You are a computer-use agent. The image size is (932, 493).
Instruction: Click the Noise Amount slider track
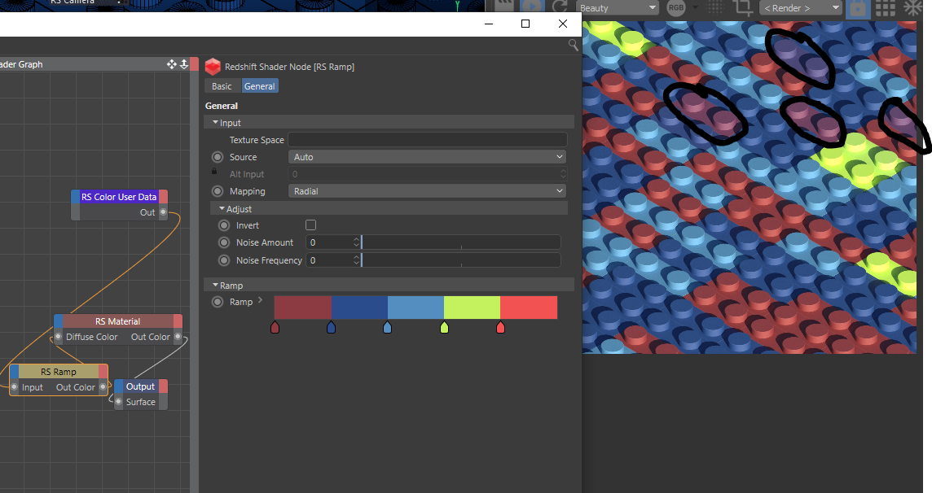coord(460,242)
